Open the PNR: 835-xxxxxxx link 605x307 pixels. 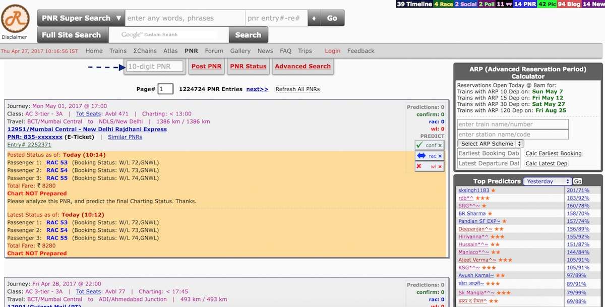[x=35, y=137]
